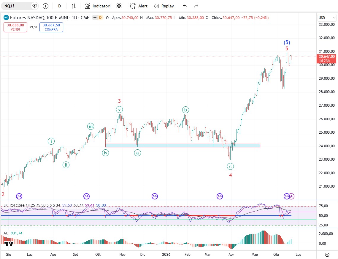
Task: Select the circled ii wave label
Action: [66, 165]
